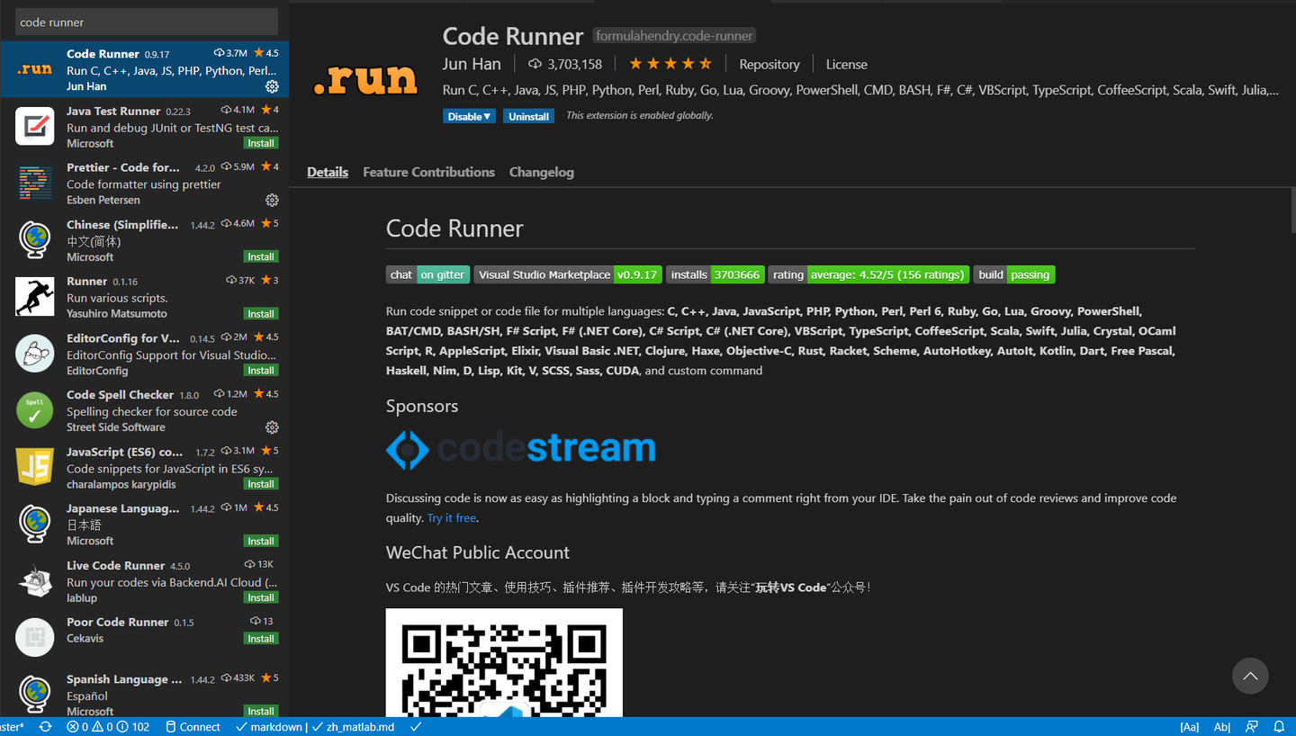This screenshot has width=1296, height=736.
Task: Switch to the Changelog tab
Action: coord(541,172)
